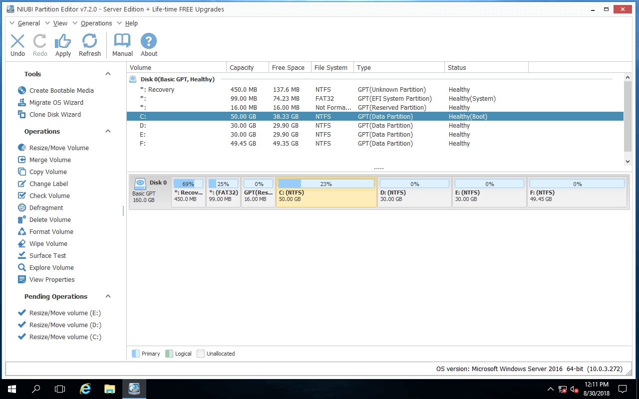639x399 pixels.
Task: Select the Recovery volume row
Action: coord(375,90)
